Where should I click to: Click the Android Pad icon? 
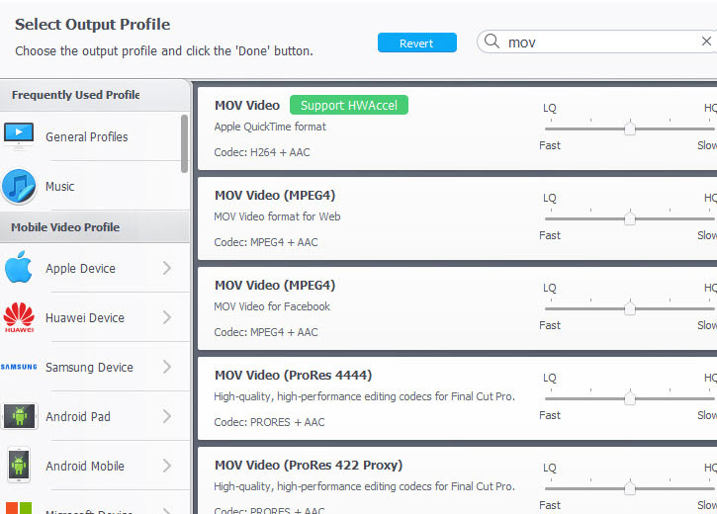(19, 416)
